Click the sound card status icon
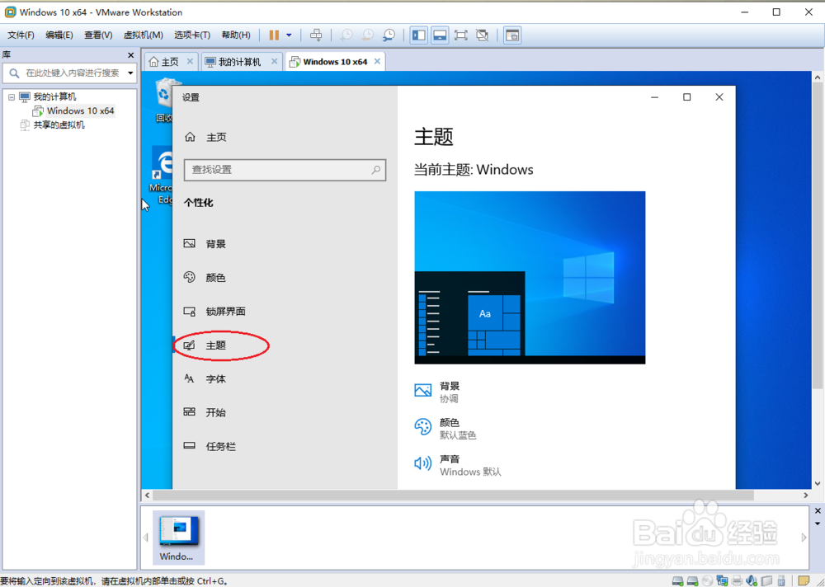Viewport: 825px width, 587px height. [x=752, y=580]
